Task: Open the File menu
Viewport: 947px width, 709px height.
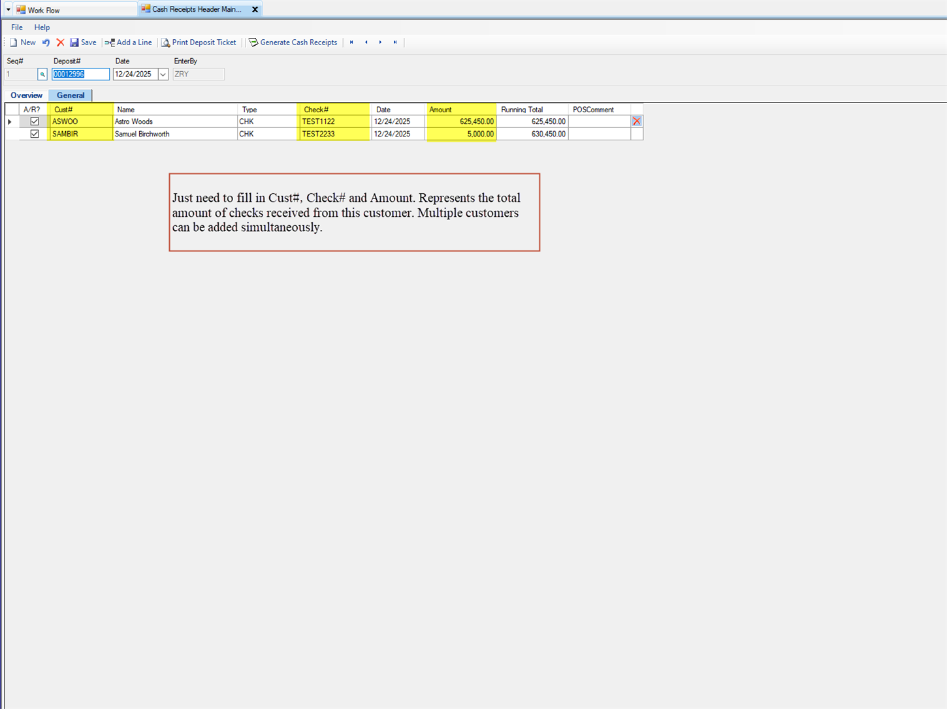Action: pos(16,27)
